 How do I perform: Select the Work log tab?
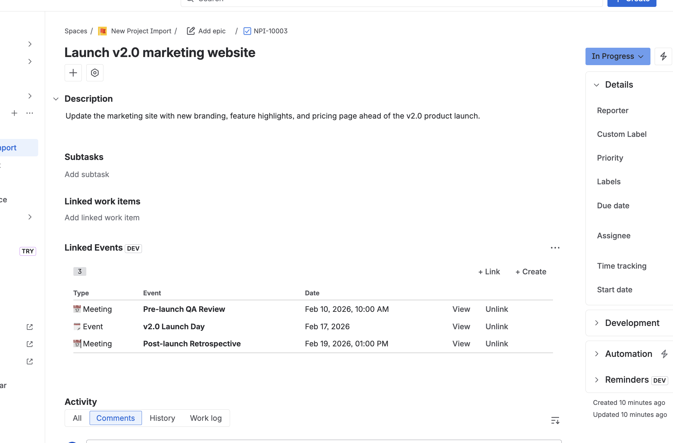point(206,418)
